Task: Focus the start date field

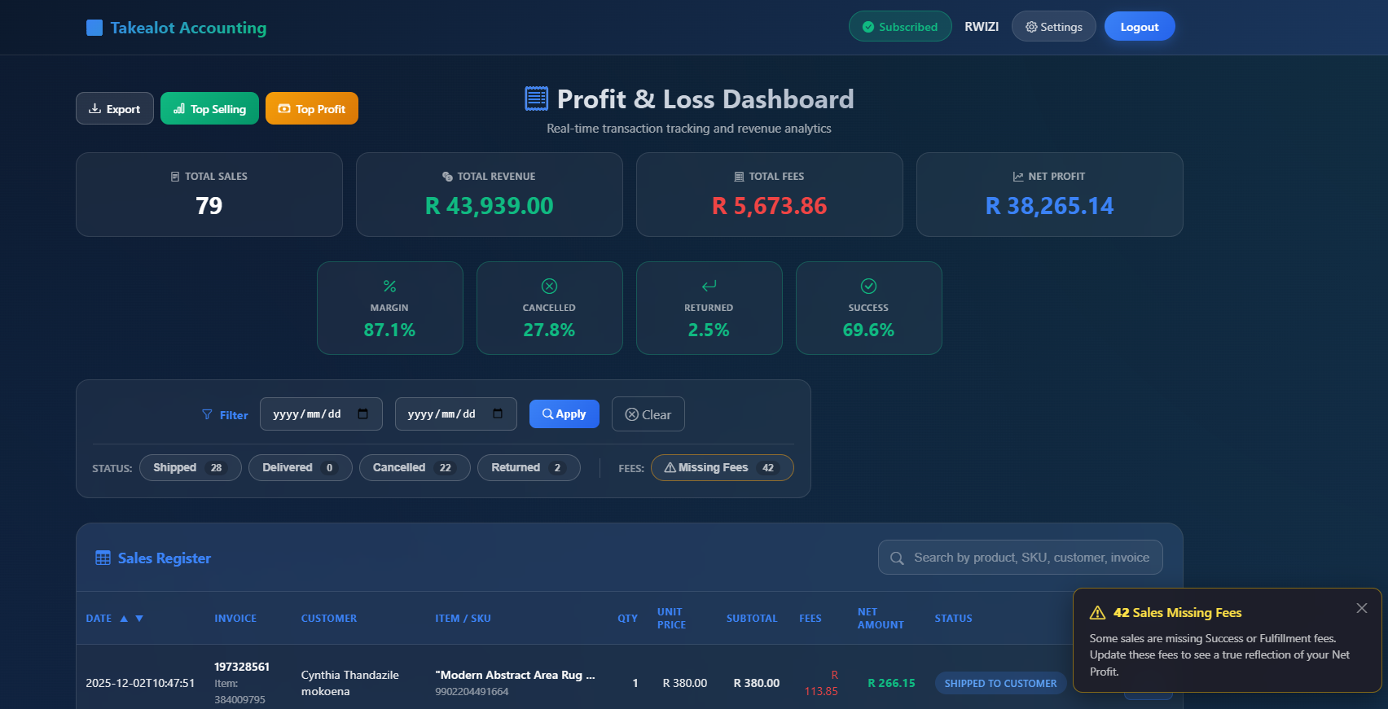Action: (x=321, y=414)
